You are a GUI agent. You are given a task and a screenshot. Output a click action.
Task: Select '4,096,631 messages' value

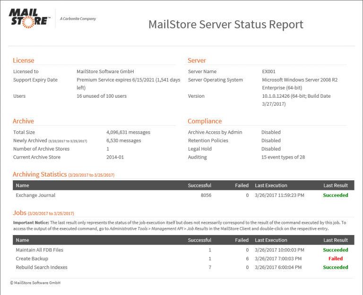point(128,132)
